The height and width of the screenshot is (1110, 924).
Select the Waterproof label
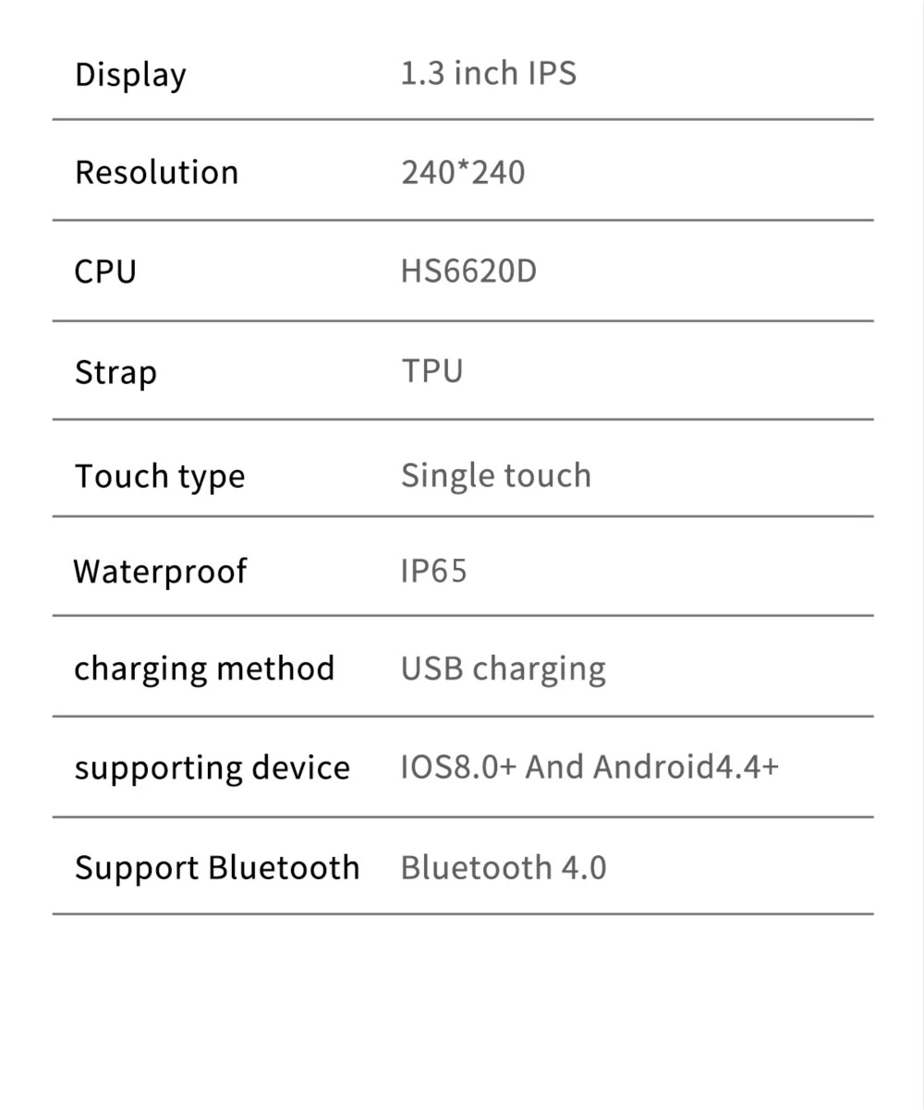(x=160, y=572)
